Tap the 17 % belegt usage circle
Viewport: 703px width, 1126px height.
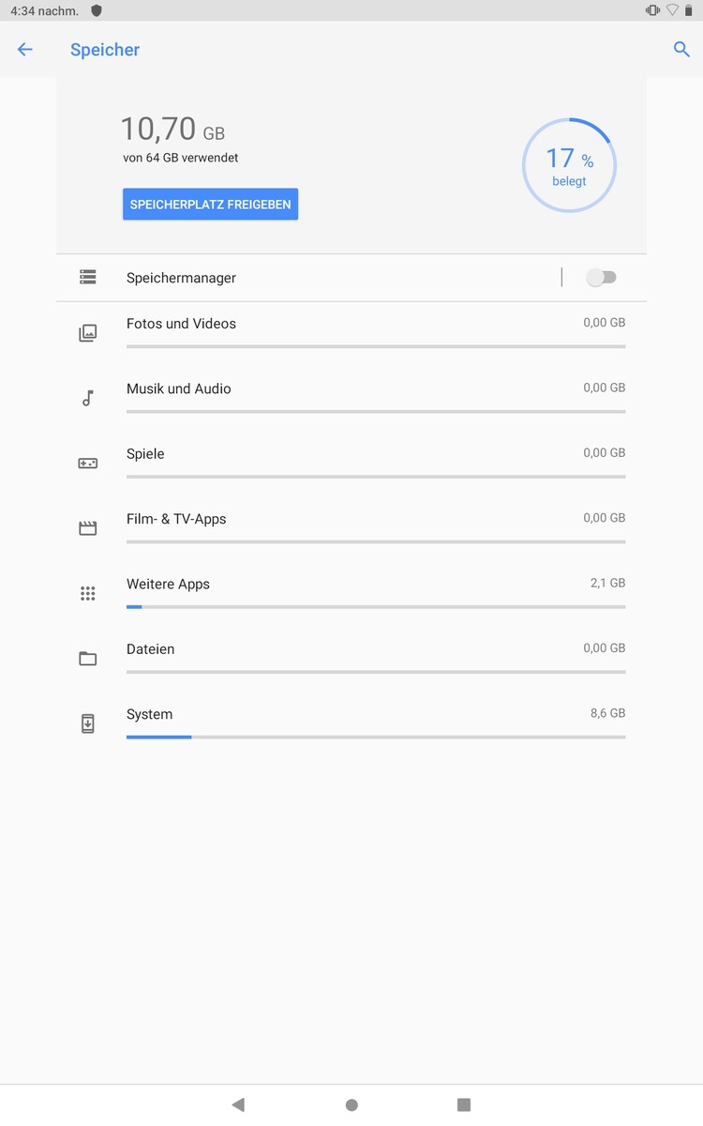coord(569,165)
